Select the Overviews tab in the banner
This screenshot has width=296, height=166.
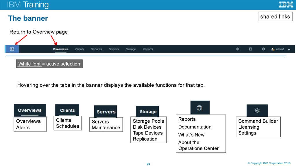[x=60, y=49]
